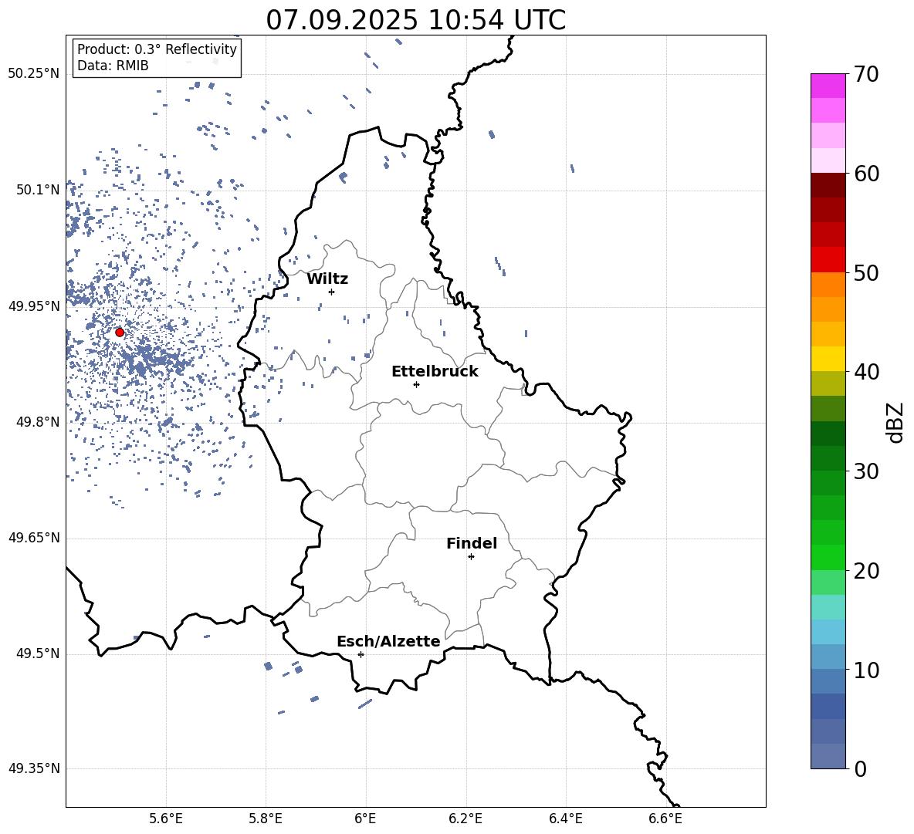The image size is (914, 834).
Task: Click the 70 colorbar tick label
Action: (x=867, y=75)
